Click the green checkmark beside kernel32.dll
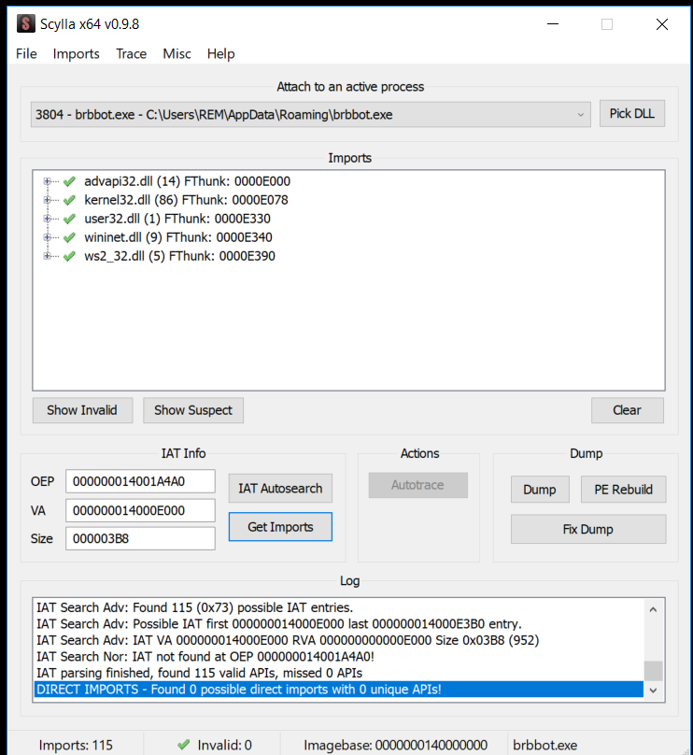Image resolution: width=693 pixels, height=755 pixels. click(69, 200)
